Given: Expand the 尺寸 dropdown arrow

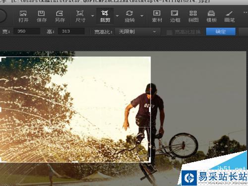Looking at the screenshot, I should tap(93, 16).
